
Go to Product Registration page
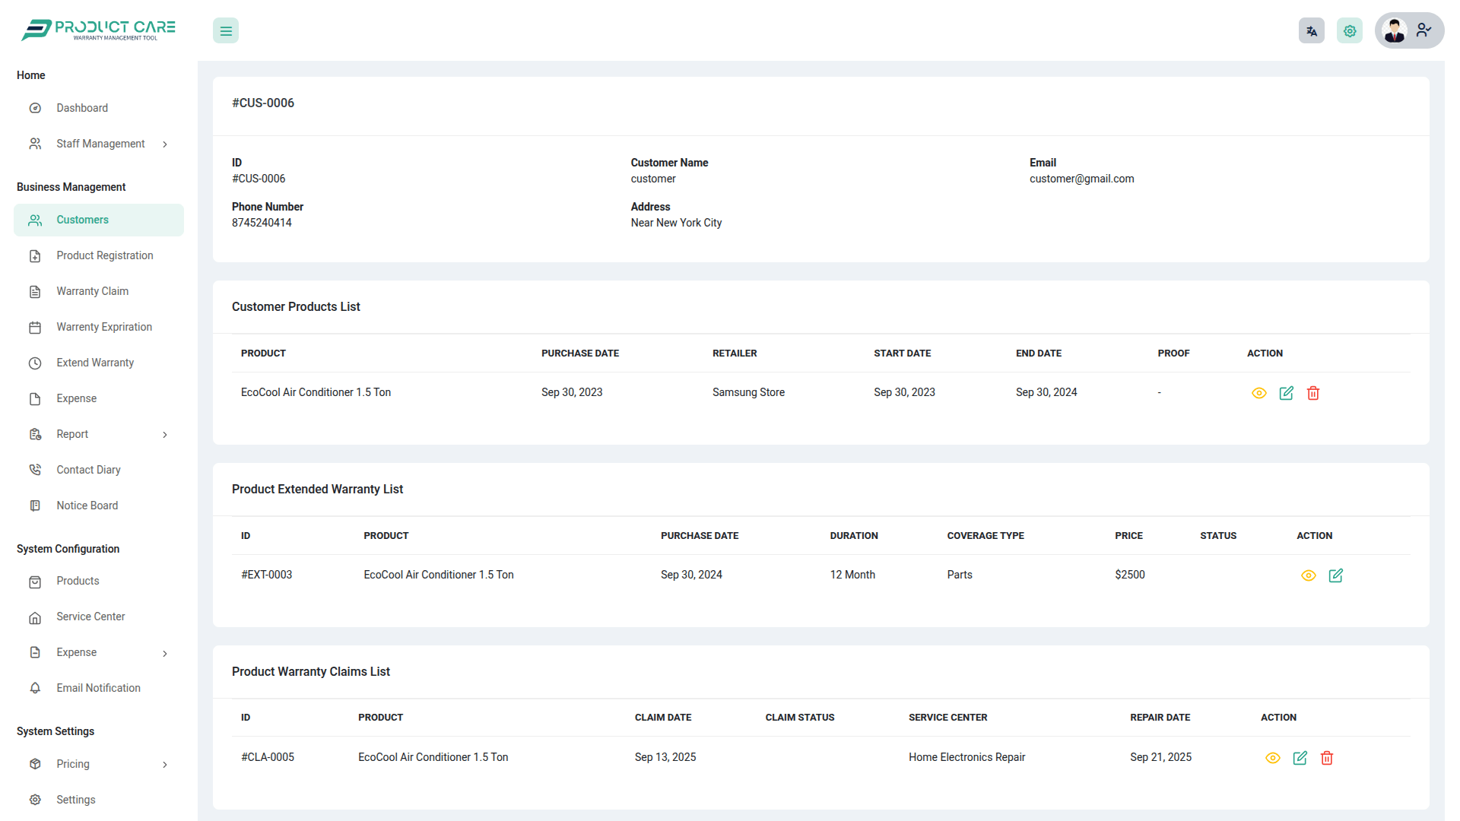(104, 255)
